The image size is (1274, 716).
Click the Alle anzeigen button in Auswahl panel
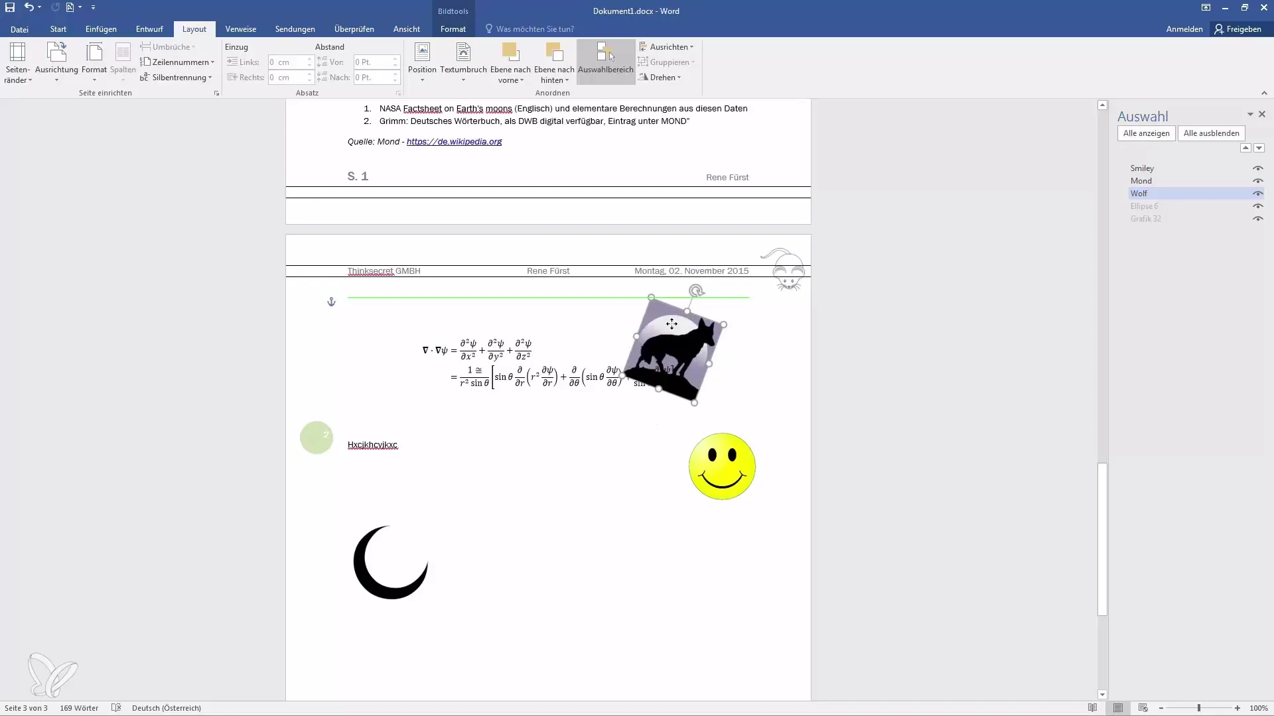point(1146,133)
